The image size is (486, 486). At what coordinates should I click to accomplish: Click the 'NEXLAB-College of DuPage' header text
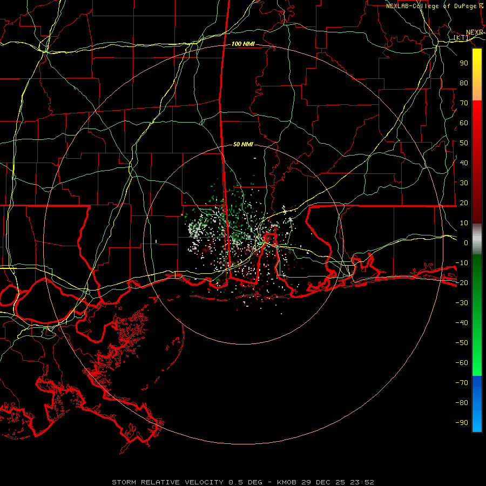tap(432, 6)
